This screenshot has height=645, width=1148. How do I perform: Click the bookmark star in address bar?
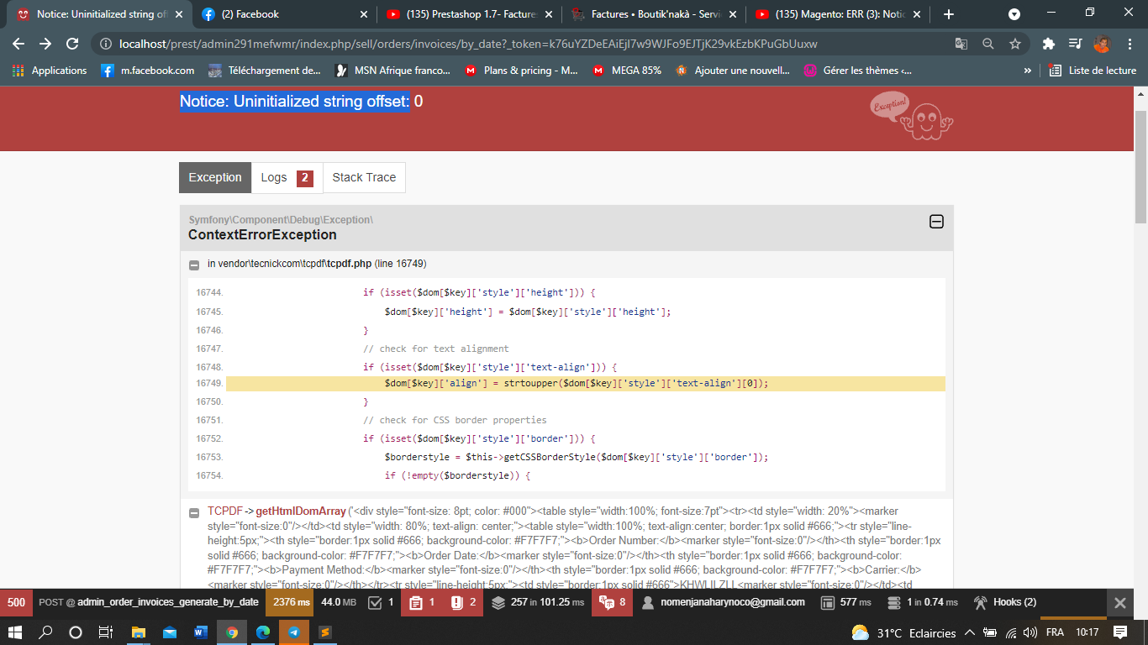click(1015, 44)
